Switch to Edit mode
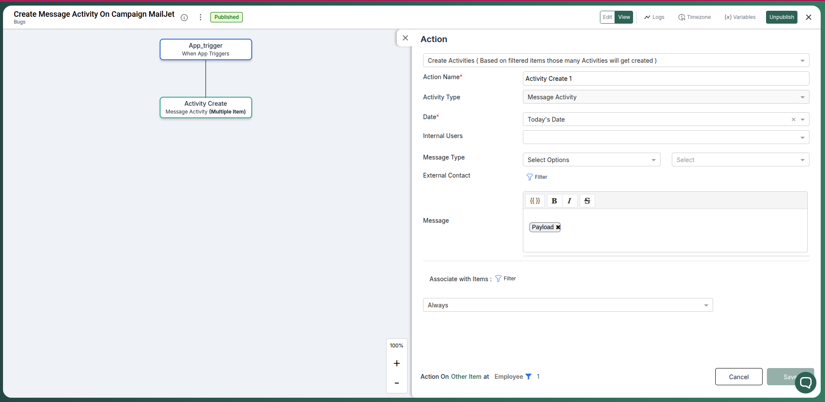 [x=607, y=17]
